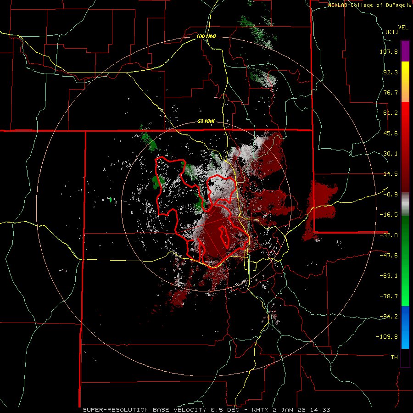Click the NEXLAB-College of DuPage watermark text
Screen dimensions: 413x413
pos(369,5)
